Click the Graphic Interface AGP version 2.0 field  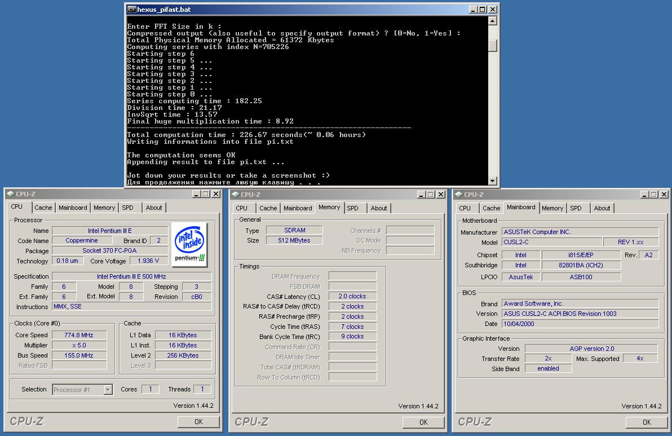click(591, 349)
